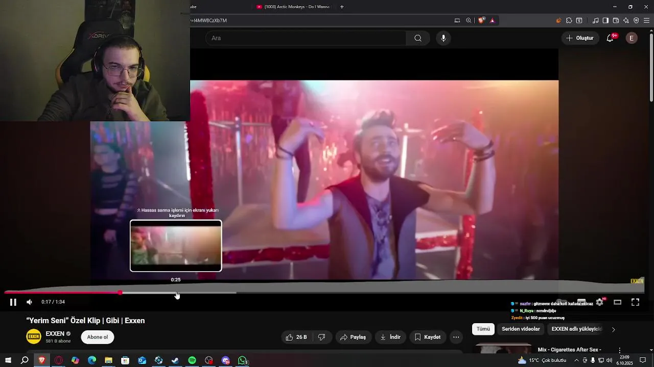The image size is (654, 367).
Task: Open the system volume tray icon
Action: pos(609,360)
